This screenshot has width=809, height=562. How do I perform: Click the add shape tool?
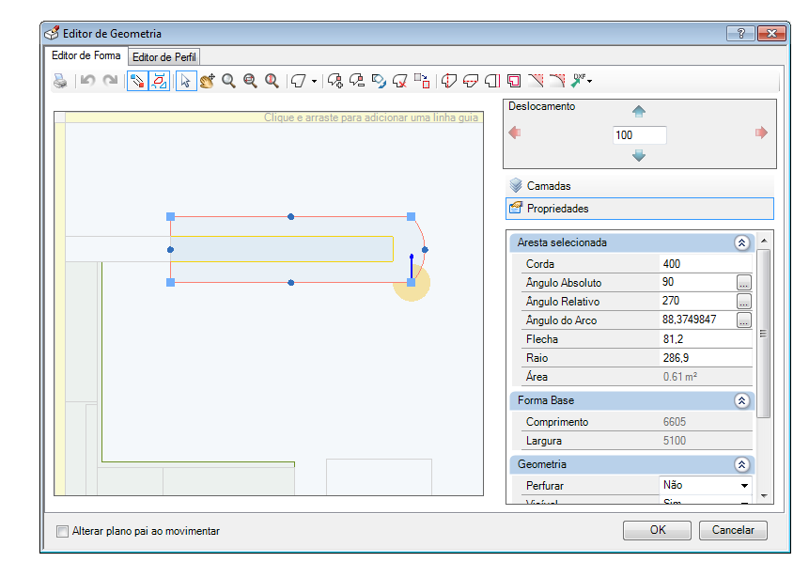pos(335,81)
